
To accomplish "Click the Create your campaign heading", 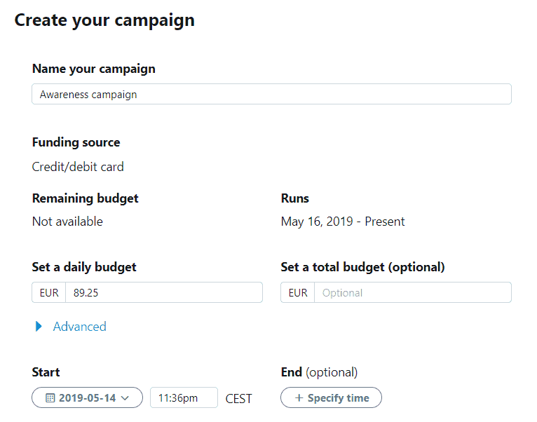I will 104,20.
